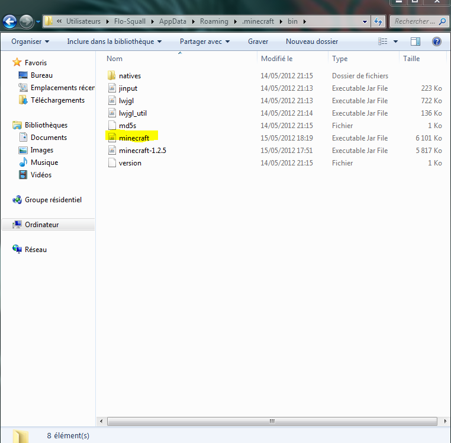451x443 pixels.
Task: Click the scroll right arrow
Action: [x=444, y=421]
